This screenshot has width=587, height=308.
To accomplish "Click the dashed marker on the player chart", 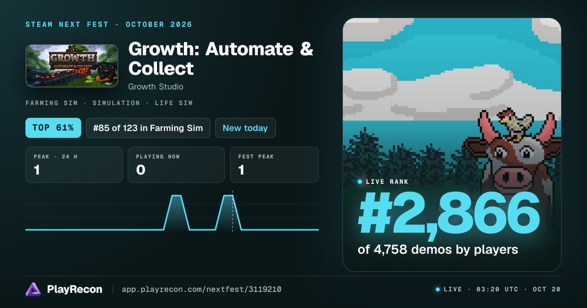I will click(x=232, y=211).
